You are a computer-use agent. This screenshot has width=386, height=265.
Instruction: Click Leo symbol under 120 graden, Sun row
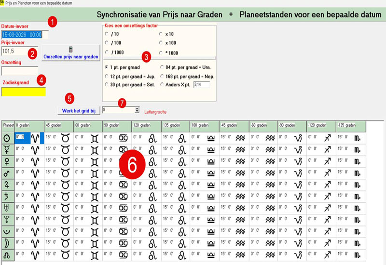point(152,138)
